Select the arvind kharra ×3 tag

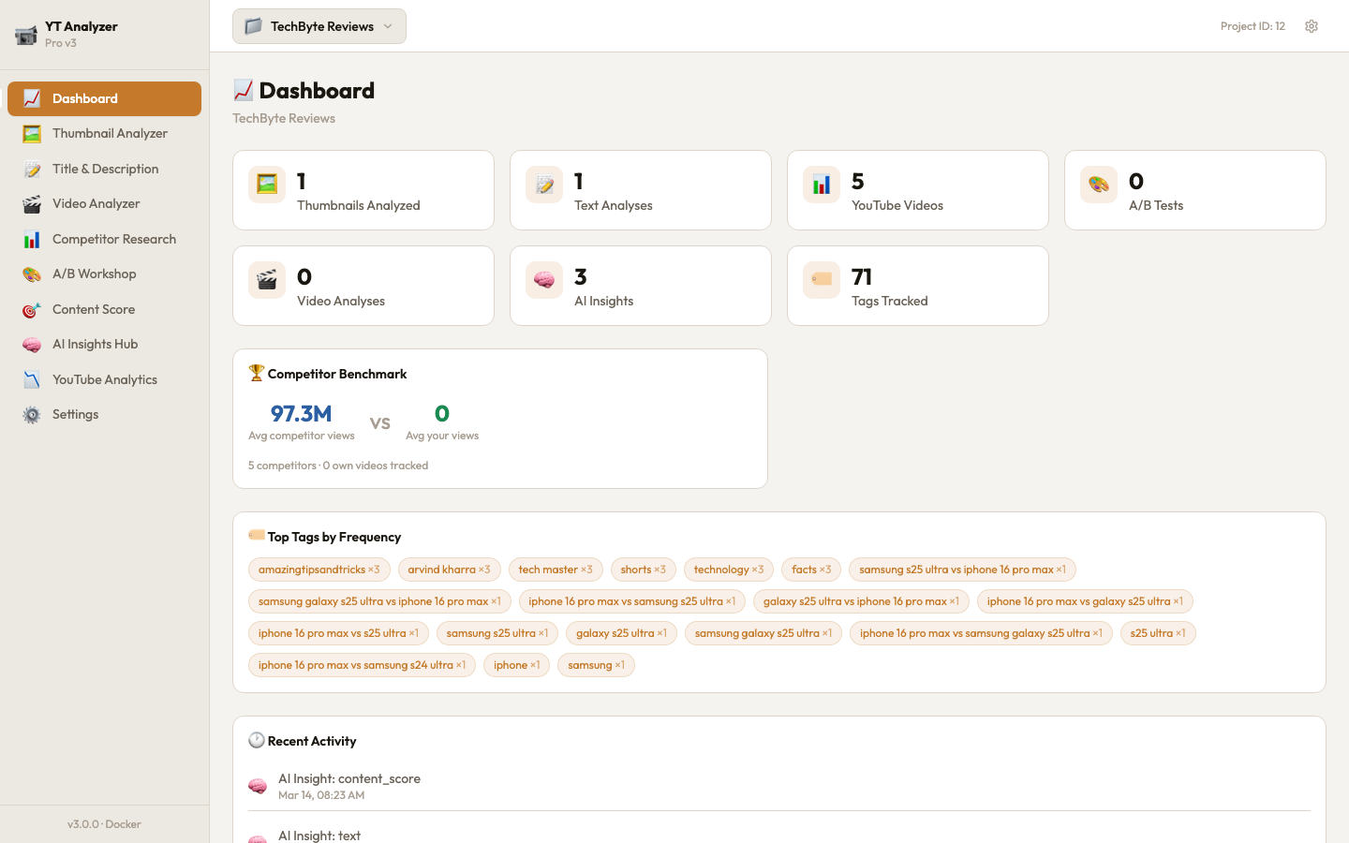coord(449,569)
